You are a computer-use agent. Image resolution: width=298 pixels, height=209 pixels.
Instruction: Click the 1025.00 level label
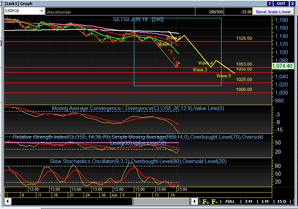click(x=244, y=79)
